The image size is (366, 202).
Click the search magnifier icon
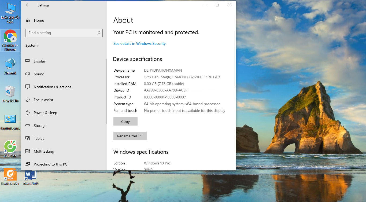click(99, 33)
